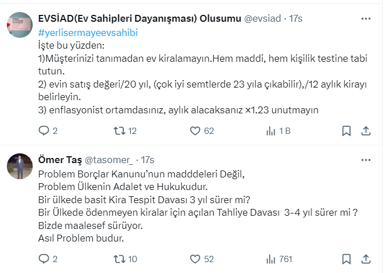Reply to the EVSİAD tweet
The height and width of the screenshot is (273, 384).
(x=44, y=131)
